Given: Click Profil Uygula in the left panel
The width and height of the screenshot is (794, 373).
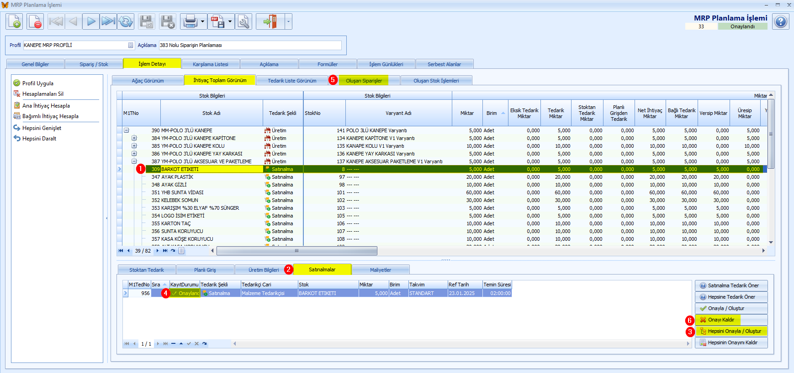Looking at the screenshot, I should [x=38, y=83].
